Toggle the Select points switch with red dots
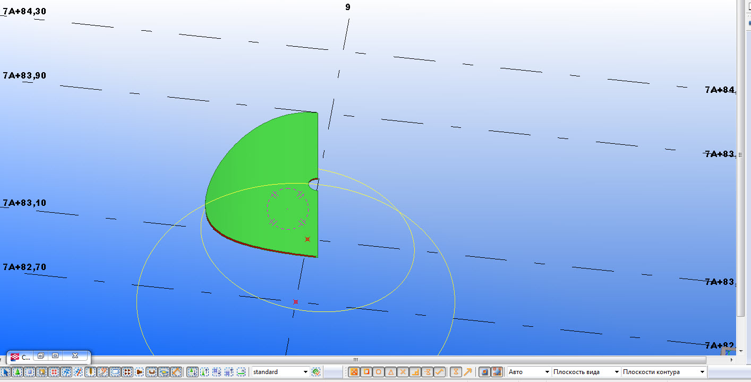This screenshot has width=751, height=382. click(54, 372)
